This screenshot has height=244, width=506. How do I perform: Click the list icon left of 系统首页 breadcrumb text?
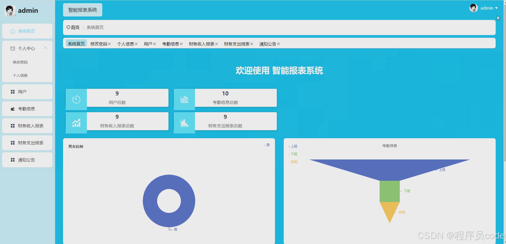click(83, 27)
